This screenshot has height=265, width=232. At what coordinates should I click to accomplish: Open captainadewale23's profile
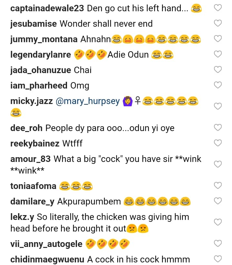click(48, 8)
